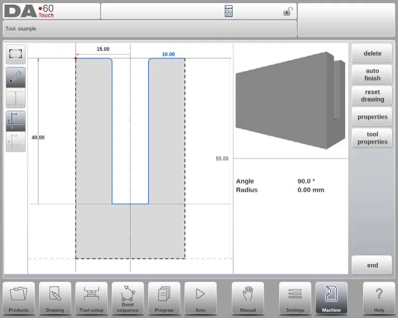The width and height of the screenshot is (398, 318).
Task: Go to Bend sequence
Action: click(127, 298)
